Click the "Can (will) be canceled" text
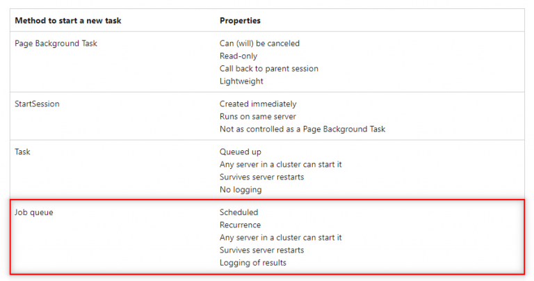534x281 pixels. point(259,43)
